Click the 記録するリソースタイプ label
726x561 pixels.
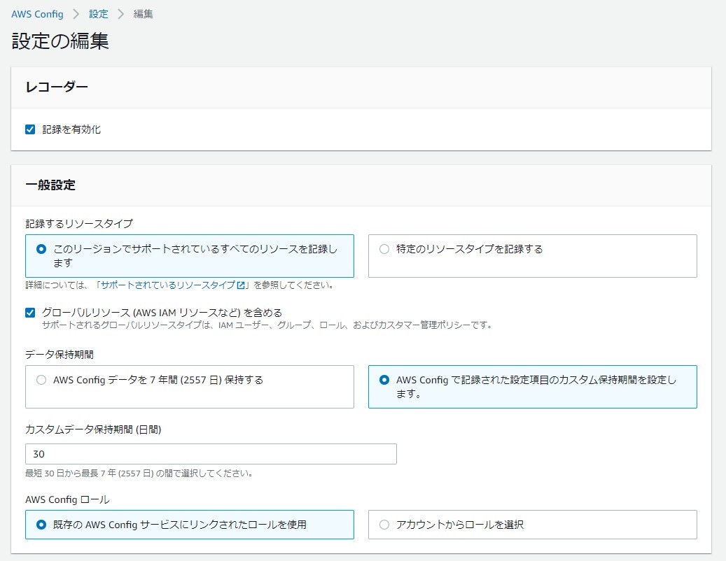[x=79, y=224]
